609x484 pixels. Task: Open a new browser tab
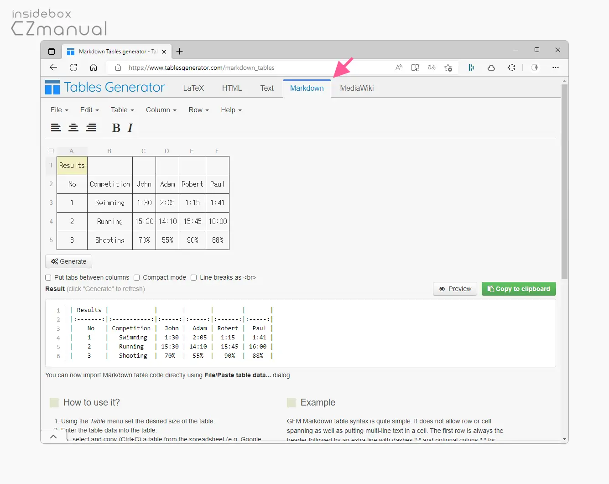(180, 52)
